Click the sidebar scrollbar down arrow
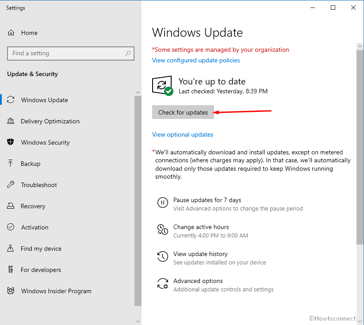Screen dimensions: 364x325 coord(138,321)
